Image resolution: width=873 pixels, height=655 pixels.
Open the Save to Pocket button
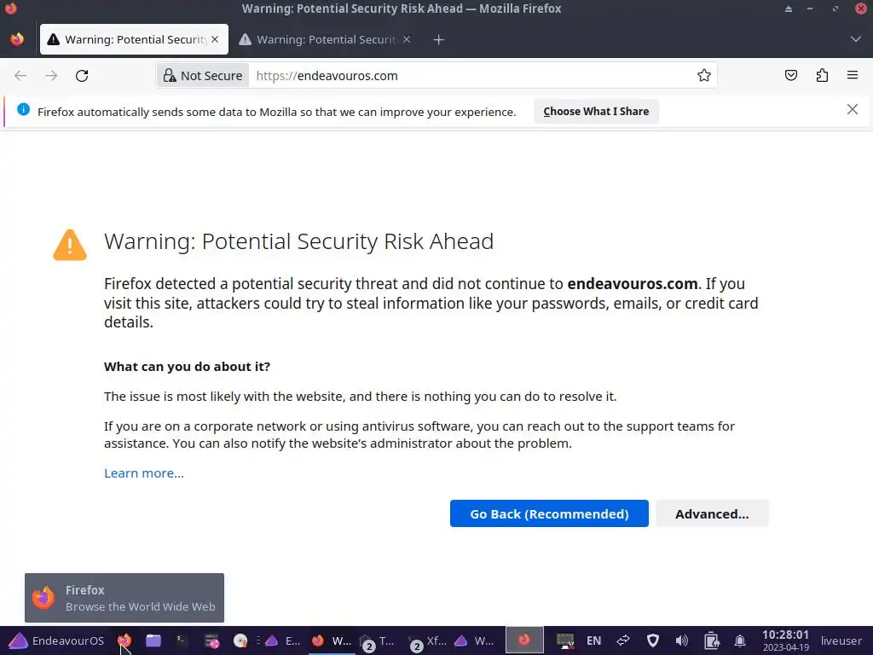[790, 75]
